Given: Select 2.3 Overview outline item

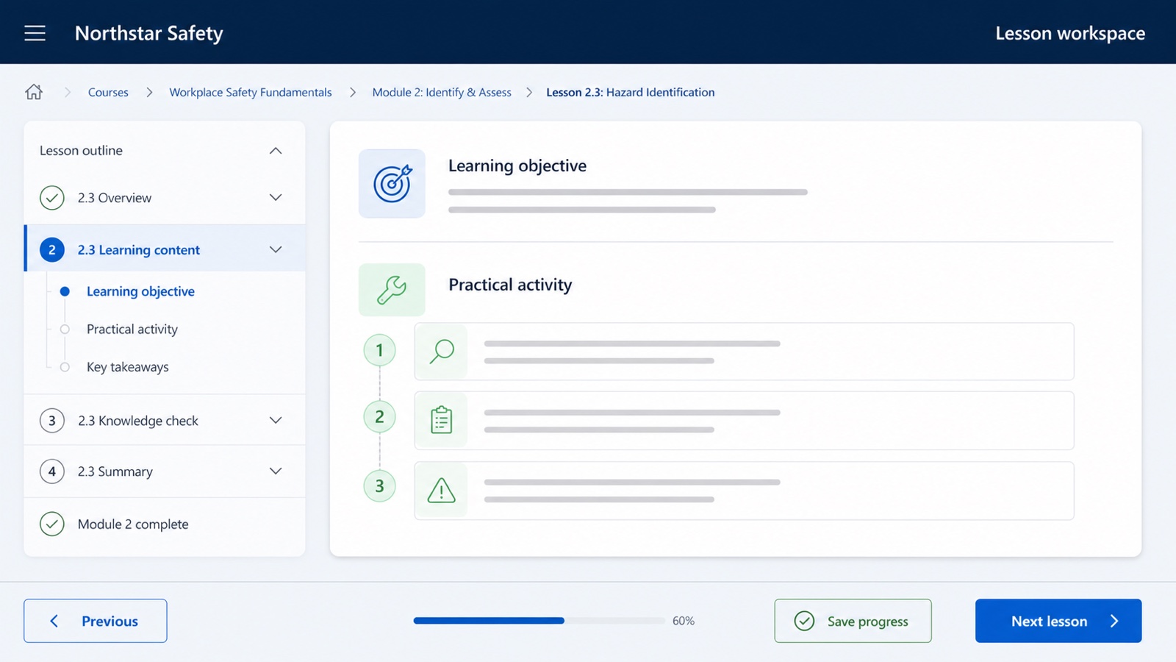Looking at the screenshot, I should click(x=165, y=198).
